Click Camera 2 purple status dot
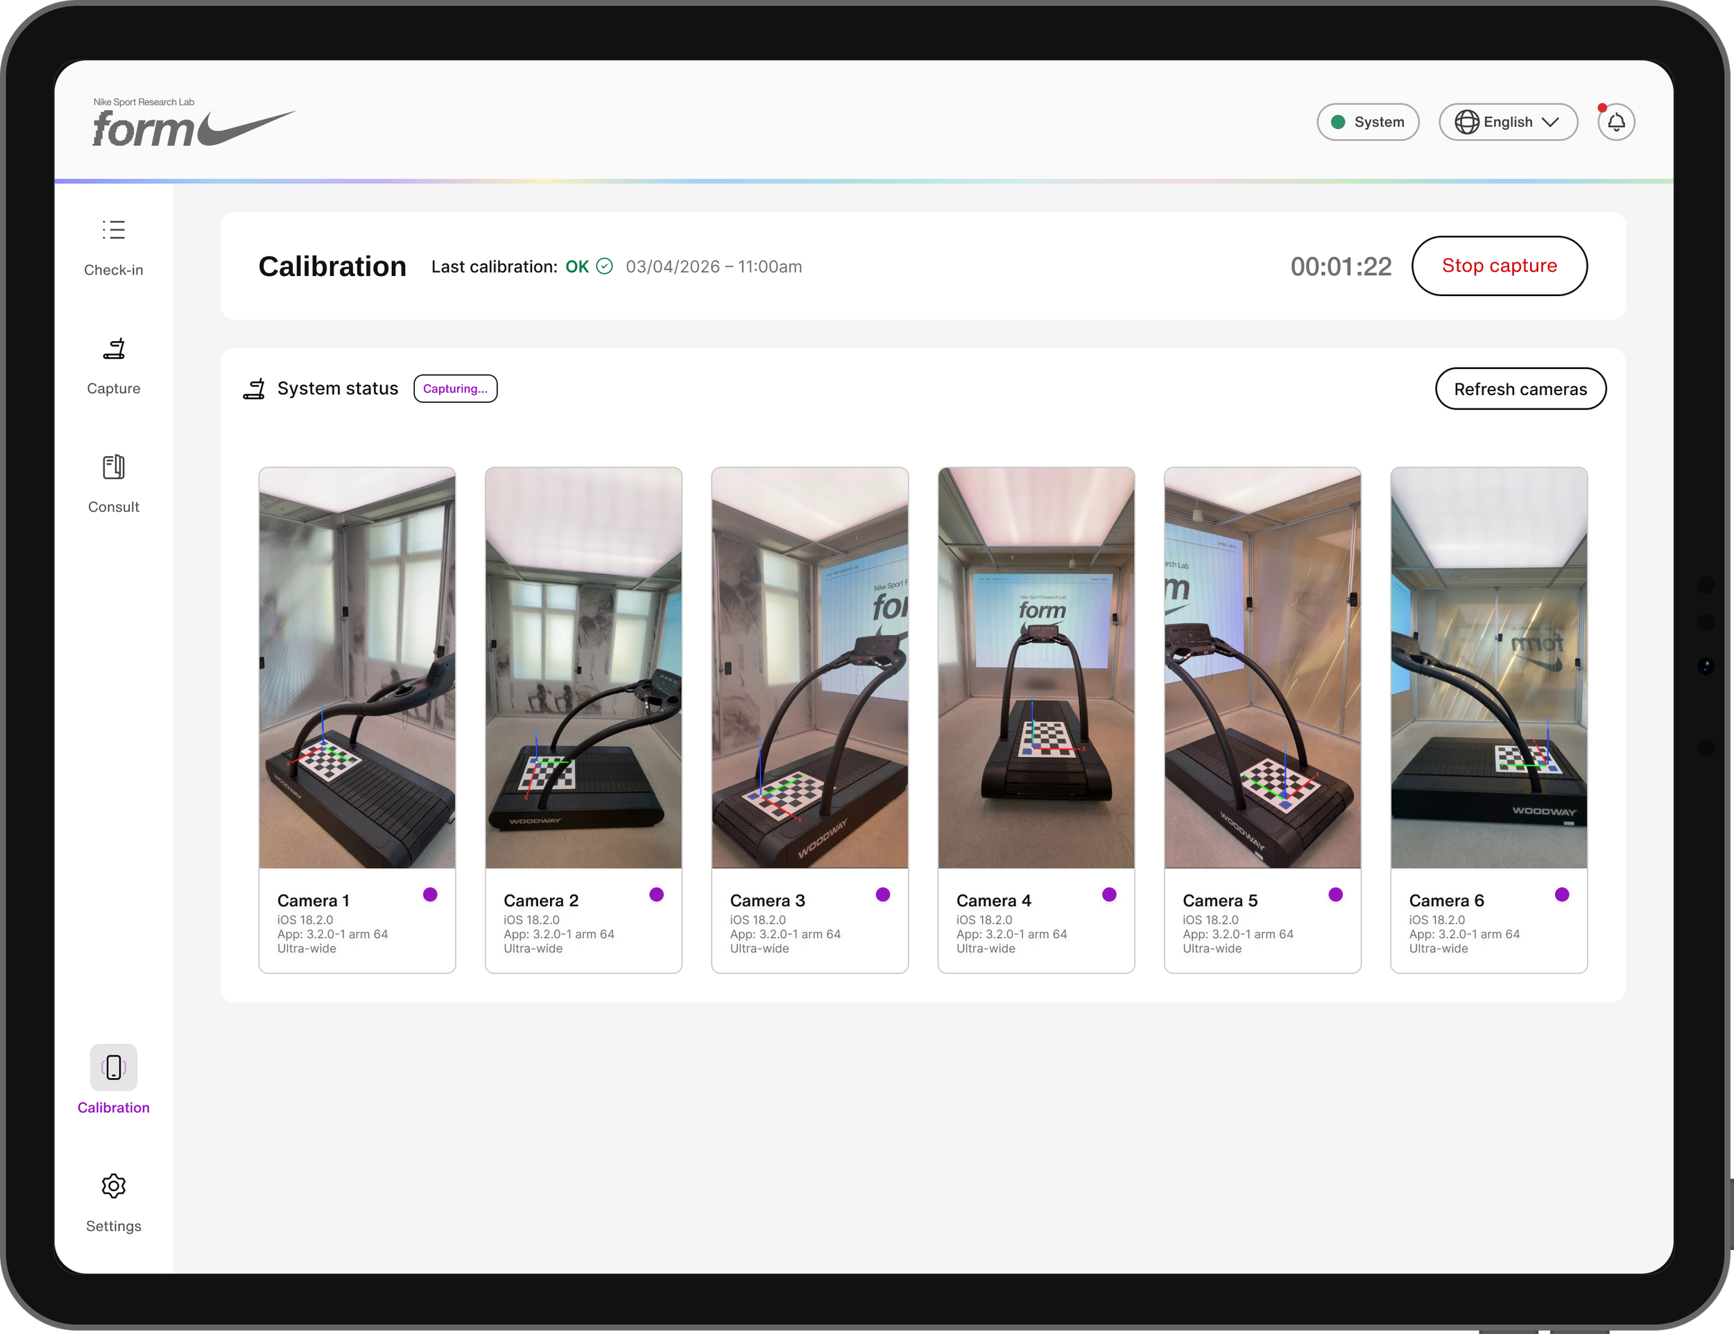The image size is (1734, 1334). [x=657, y=895]
